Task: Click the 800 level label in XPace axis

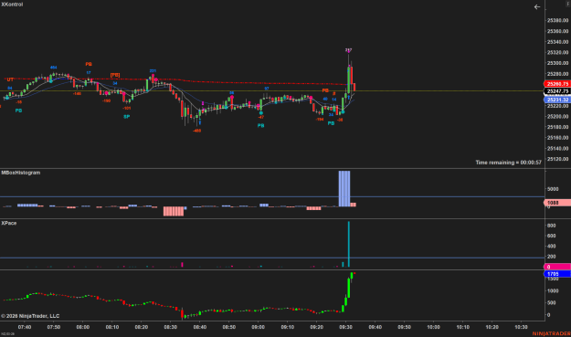Action: (551, 226)
